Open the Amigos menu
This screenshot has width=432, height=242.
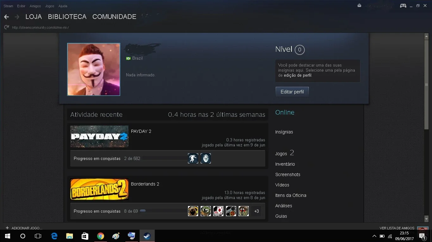point(35,6)
